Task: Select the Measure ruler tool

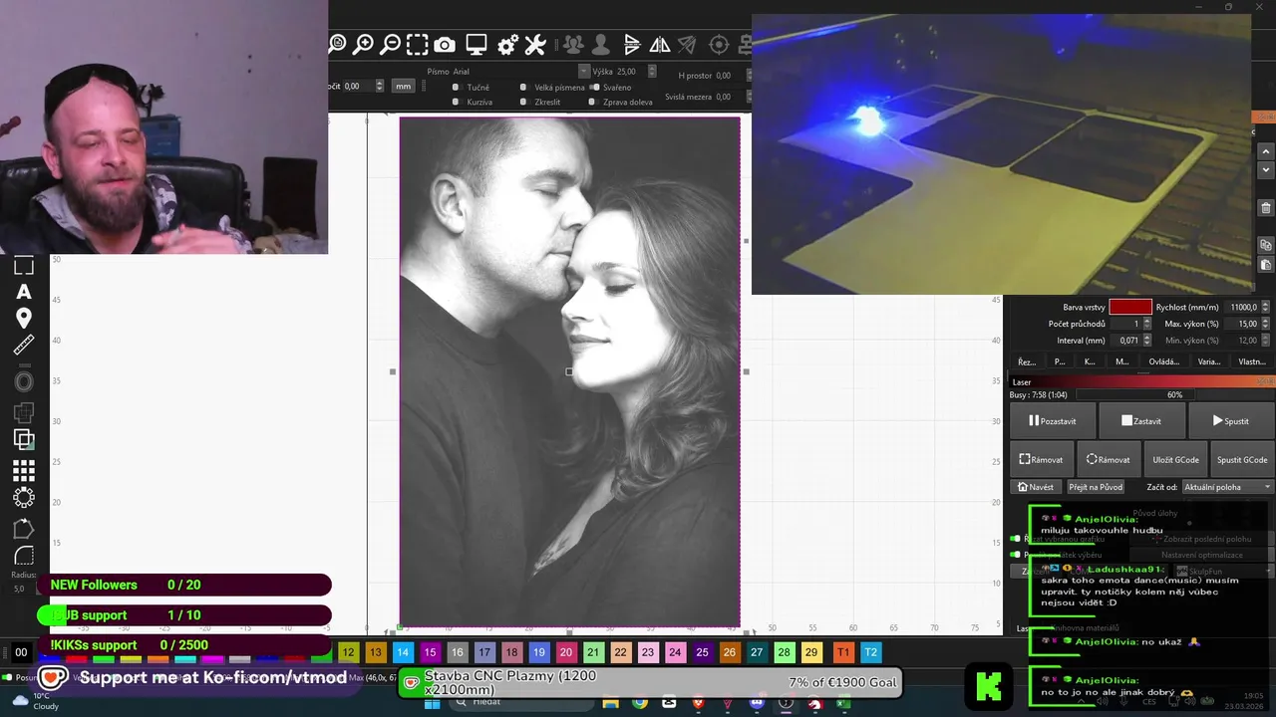Action: tap(24, 346)
